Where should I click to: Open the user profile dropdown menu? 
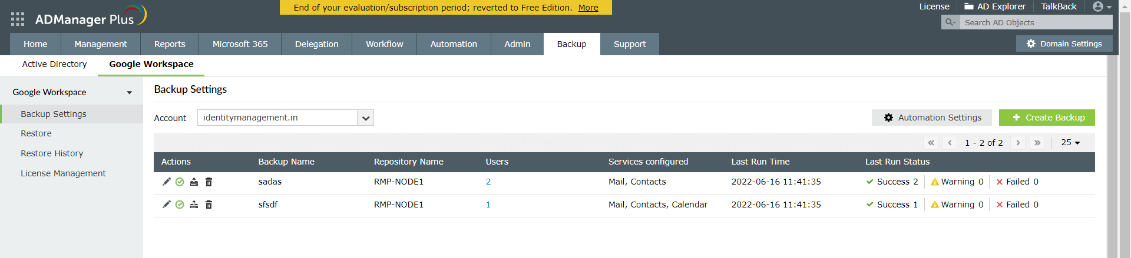tap(1102, 6)
